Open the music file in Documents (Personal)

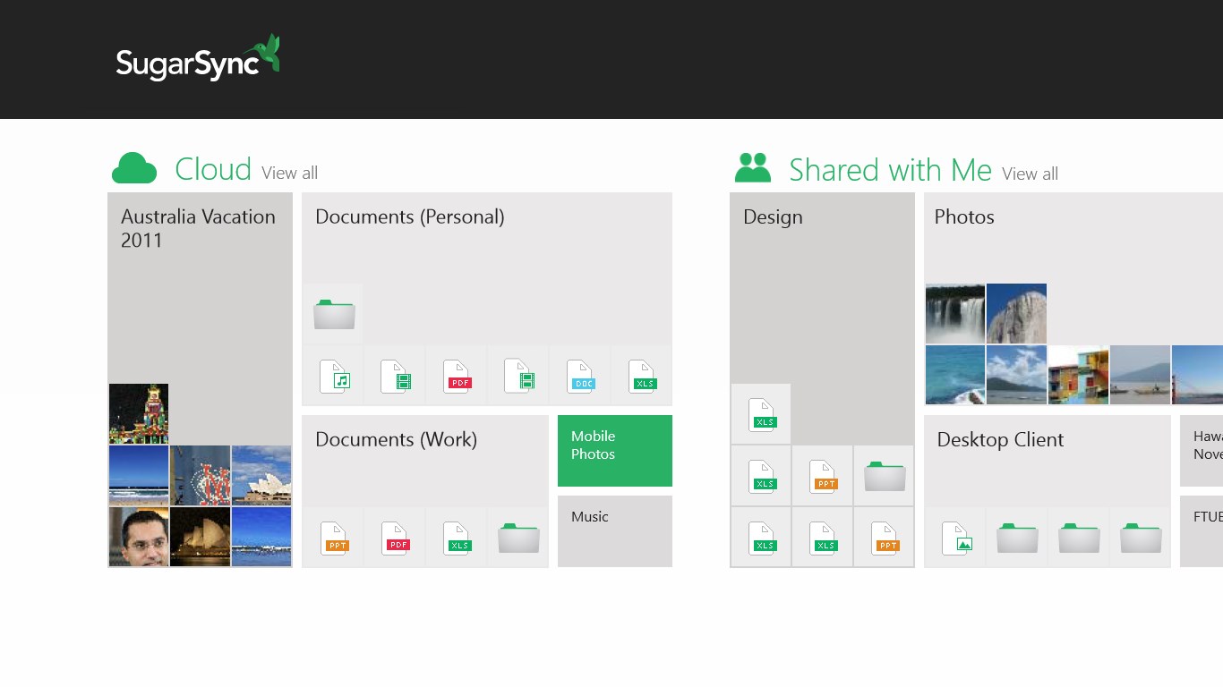(x=332, y=376)
